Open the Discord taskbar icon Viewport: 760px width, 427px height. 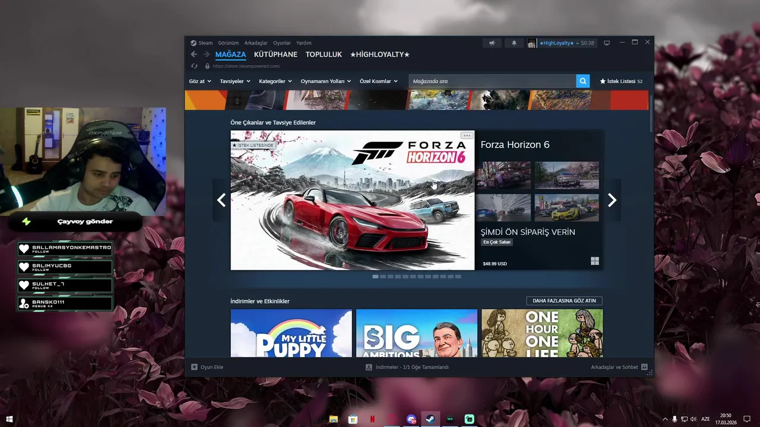click(x=411, y=419)
